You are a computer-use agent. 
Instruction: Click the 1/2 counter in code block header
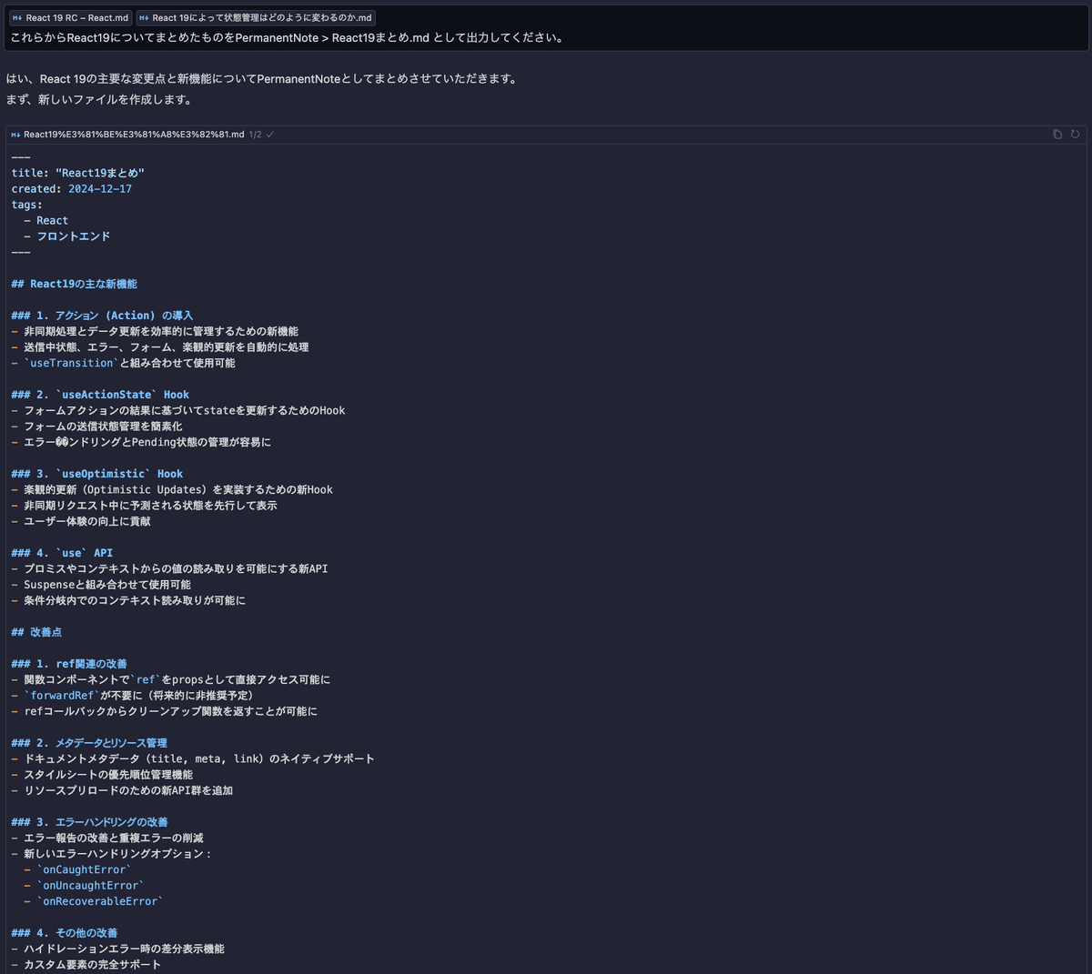(255, 135)
